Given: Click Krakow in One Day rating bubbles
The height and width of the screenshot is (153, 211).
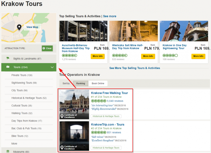Looking at the screenshot, I should 170,55.
